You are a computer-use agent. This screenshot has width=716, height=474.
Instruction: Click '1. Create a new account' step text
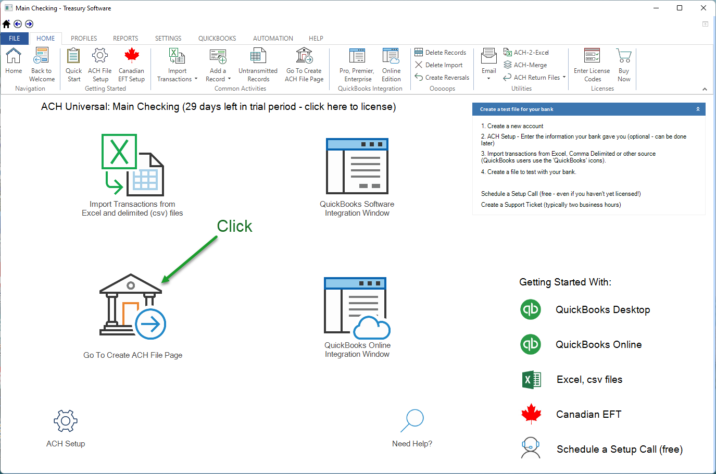(512, 126)
